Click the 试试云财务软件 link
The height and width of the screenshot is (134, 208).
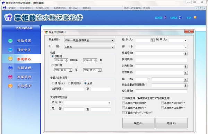(x=137, y=8)
